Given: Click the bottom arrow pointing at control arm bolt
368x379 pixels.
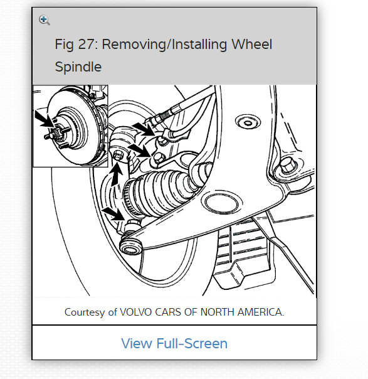Looking at the screenshot, I should pyautogui.click(x=113, y=214).
